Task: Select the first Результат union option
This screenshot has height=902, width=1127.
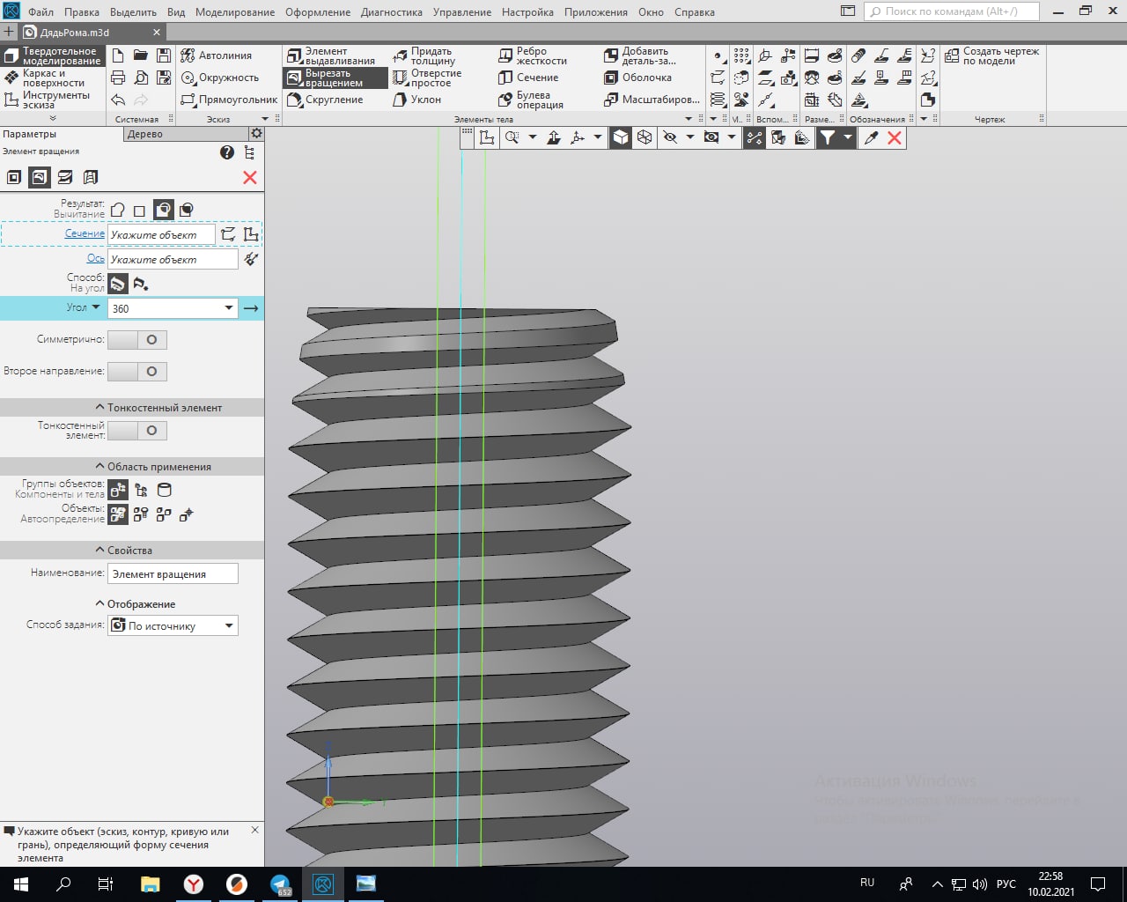Action: pos(118,210)
